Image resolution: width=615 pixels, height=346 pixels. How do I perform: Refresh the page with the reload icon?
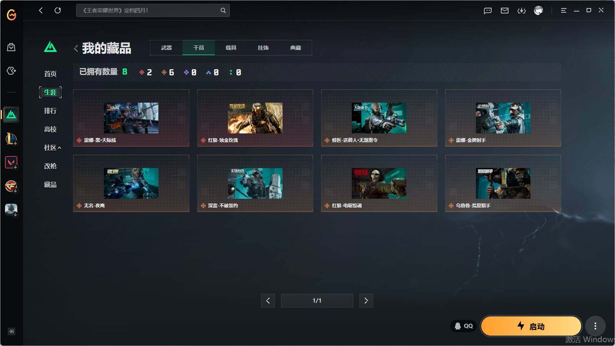click(58, 10)
